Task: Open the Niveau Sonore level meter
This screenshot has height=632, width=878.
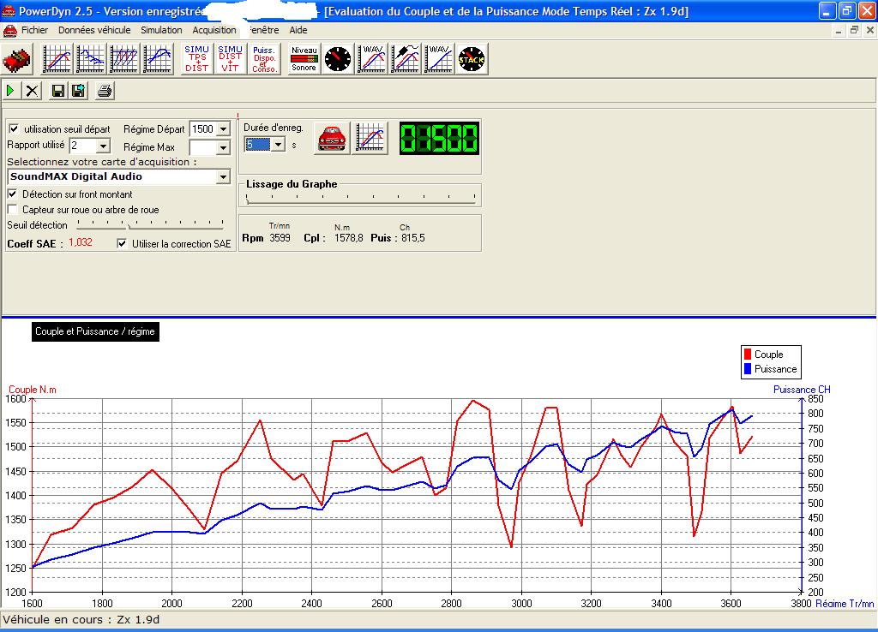Action: point(304,59)
